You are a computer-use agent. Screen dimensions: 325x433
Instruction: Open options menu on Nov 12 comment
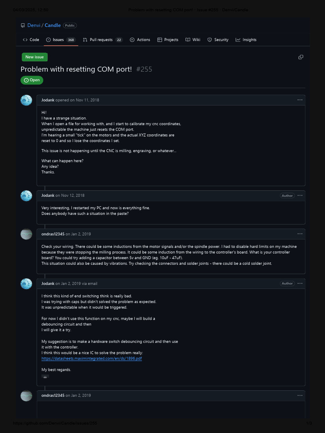[300, 195]
